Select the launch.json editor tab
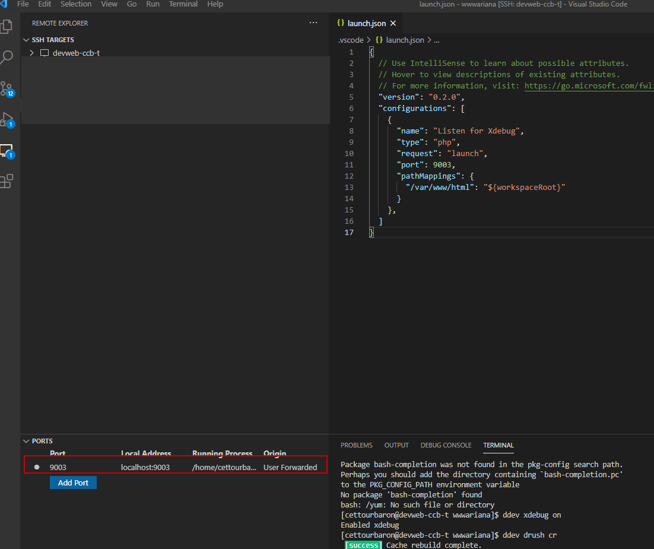Viewport: 654px width, 549px height. [366, 23]
